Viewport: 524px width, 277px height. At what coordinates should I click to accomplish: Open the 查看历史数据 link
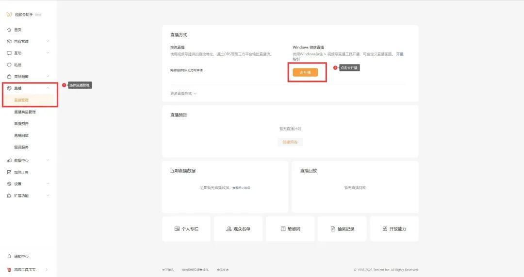coord(241,188)
